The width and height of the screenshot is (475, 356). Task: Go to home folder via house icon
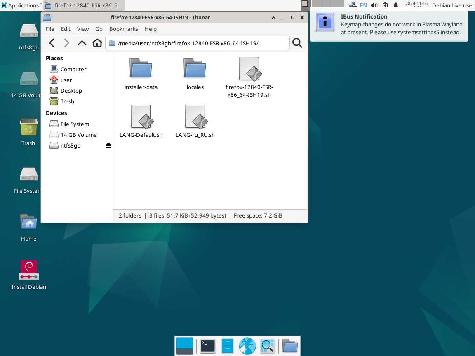click(x=97, y=43)
